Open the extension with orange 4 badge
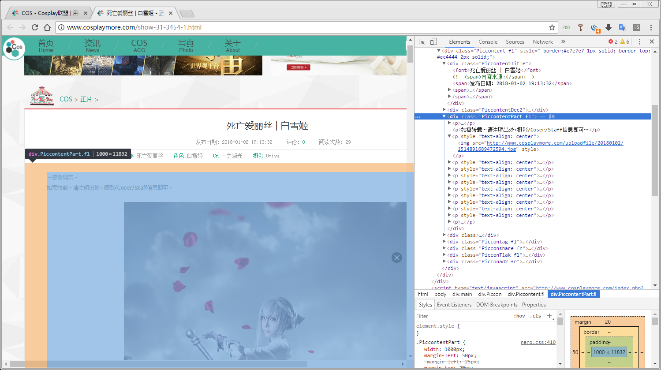Screen dimensions: 661x370 (x=595, y=28)
